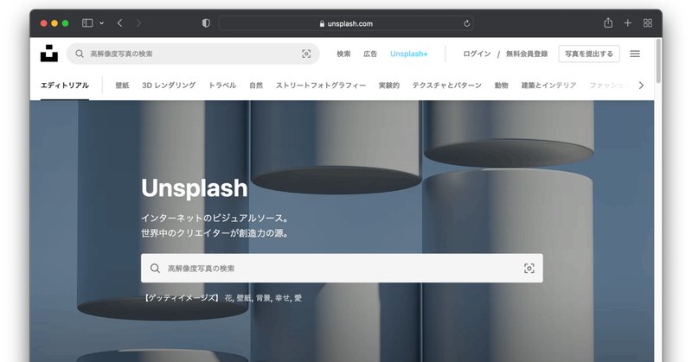
Task: Click the magnifier icon in hero search box
Action: pyautogui.click(x=155, y=268)
